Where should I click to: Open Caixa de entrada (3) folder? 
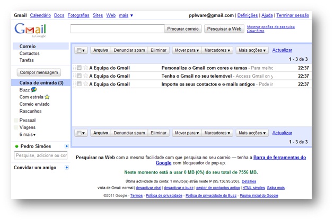point(41,83)
